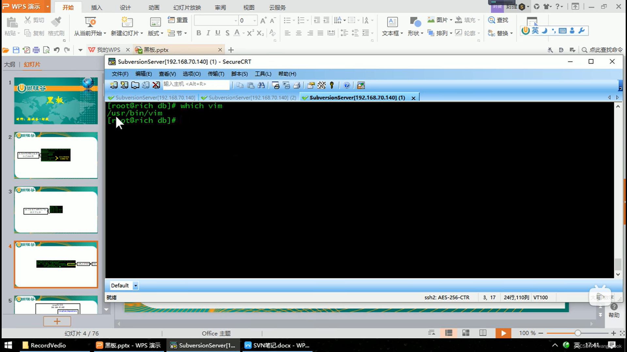Expand the Default session dropdown
Image resolution: width=627 pixels, height=352 pixels.
click(x=136, y=286)
